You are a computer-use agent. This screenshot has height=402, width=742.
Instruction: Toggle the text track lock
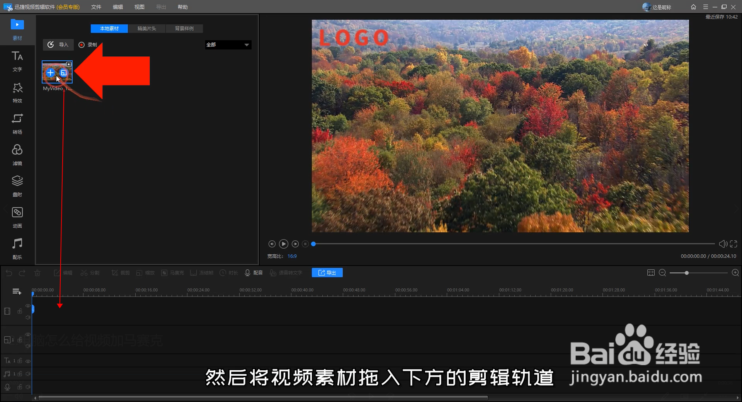pyautogui.click(x=20, y=361)
